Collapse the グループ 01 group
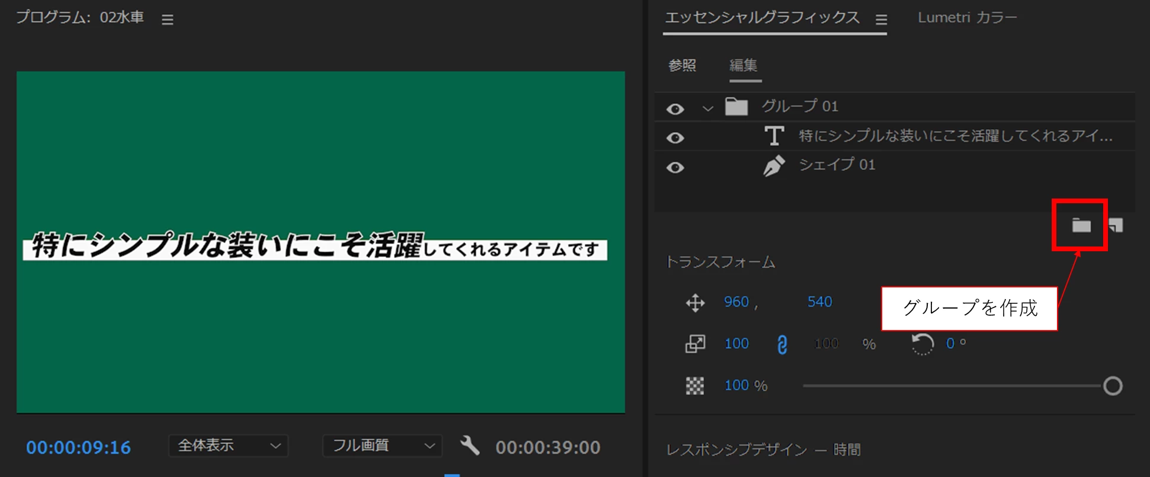Screen dimensions: 1150x477 [x=707, y=108]
